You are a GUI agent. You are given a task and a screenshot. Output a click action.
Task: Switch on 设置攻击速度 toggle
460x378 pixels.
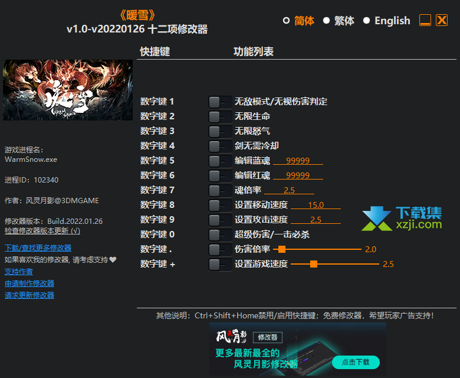click(220, 220)
